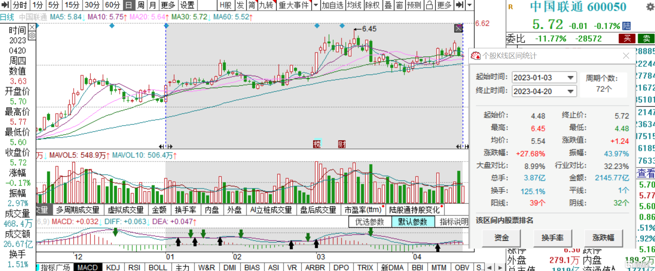Select the 月 monthly period
The height and width of the screenshot is (271, 655).
pyautogui.click(x=152, y=5)
